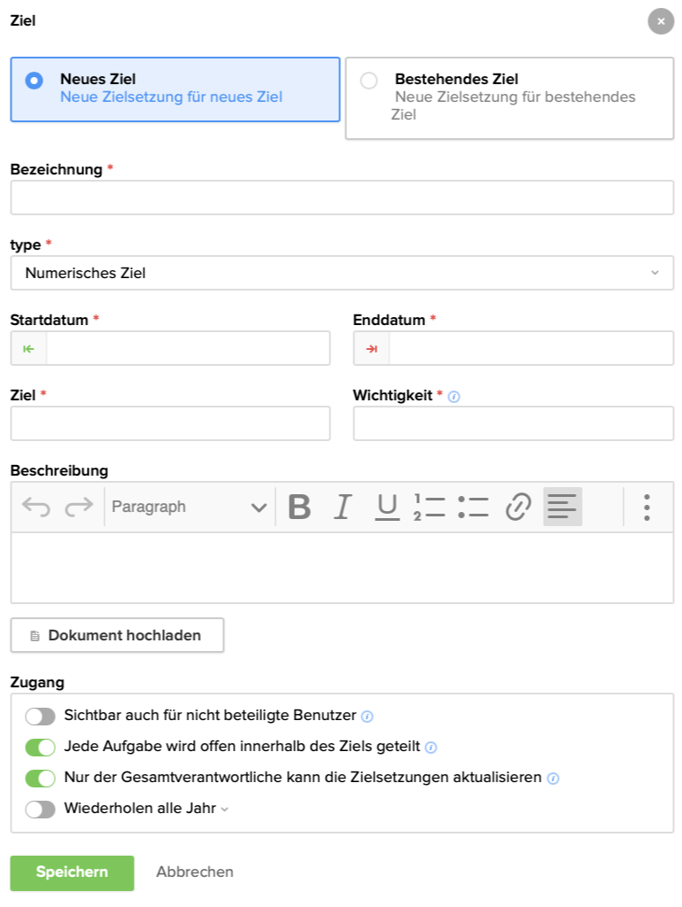Click the Underline formatting icon
The height and width of the screenshot is (907, 682).
(387, 507)
